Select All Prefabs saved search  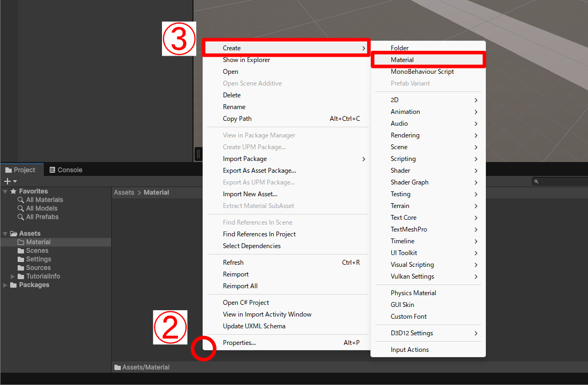pos(42,217)
